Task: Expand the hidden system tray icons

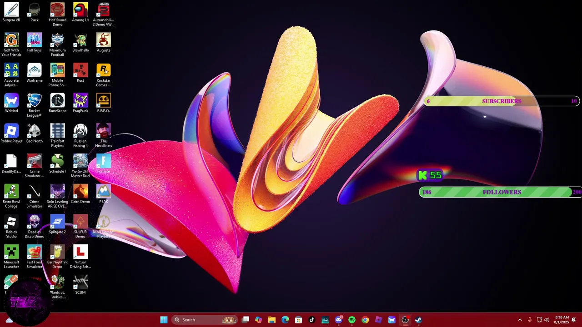Action: tap(520, 320)
